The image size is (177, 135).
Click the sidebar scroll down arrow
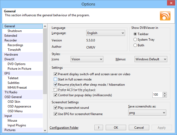click(45, 131)
